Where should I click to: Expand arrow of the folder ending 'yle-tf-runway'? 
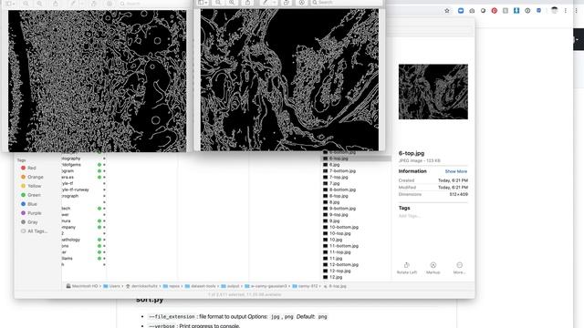tap(104, 190)
